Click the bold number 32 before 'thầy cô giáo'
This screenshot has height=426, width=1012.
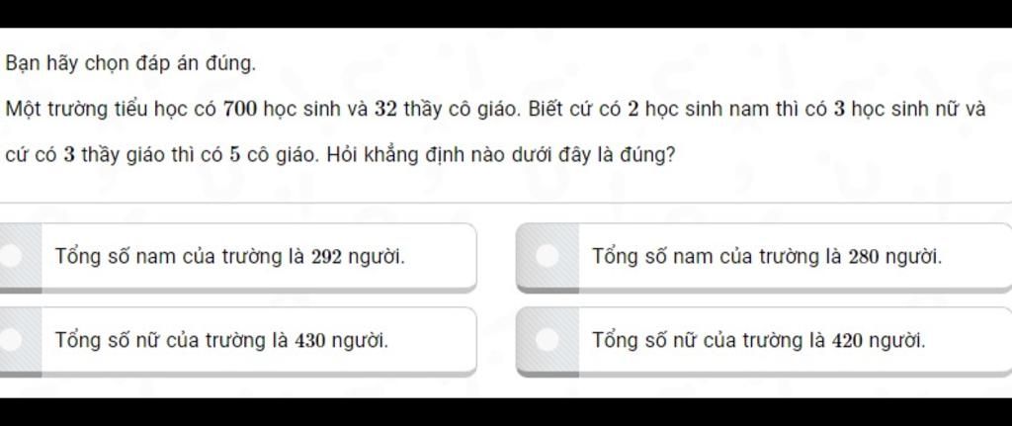point(385,109)
